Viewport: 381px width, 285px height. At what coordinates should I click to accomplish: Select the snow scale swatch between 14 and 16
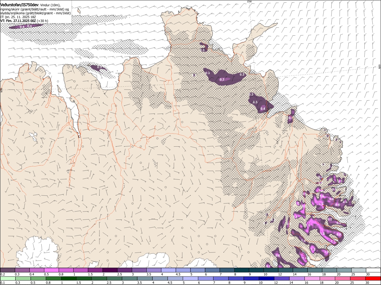pos(300,270)
